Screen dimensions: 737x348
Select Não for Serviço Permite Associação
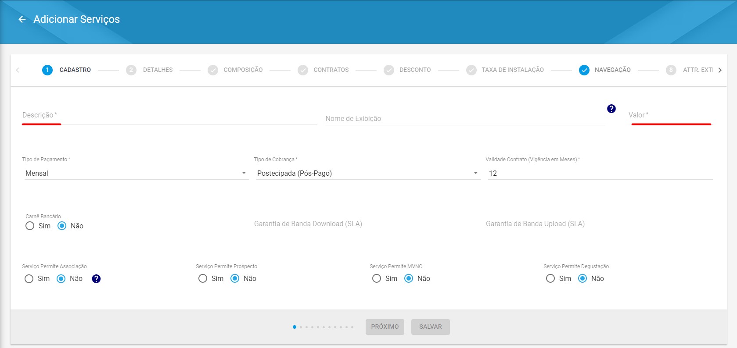(x=61, y=279)
